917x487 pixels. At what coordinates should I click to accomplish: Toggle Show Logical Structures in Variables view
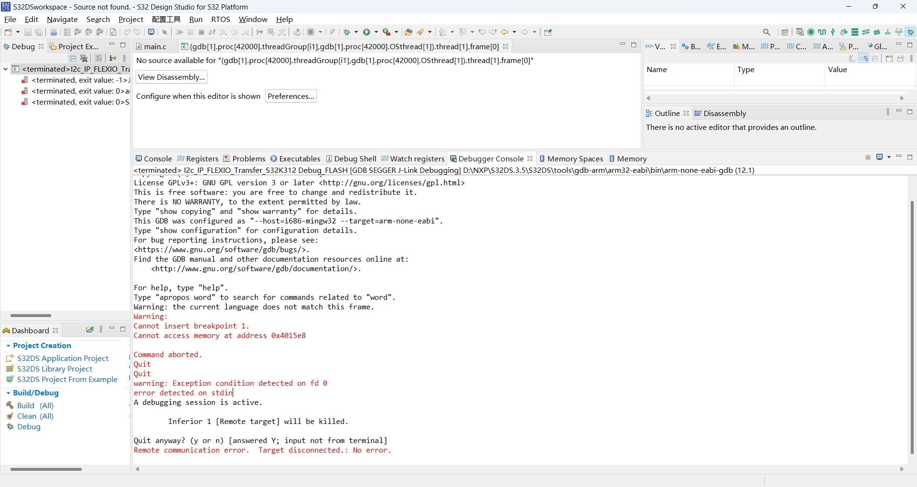pos(863,58)
